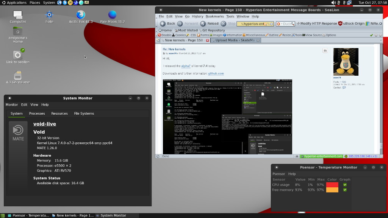Open uBlock Origin extension icon

(340, 23)
